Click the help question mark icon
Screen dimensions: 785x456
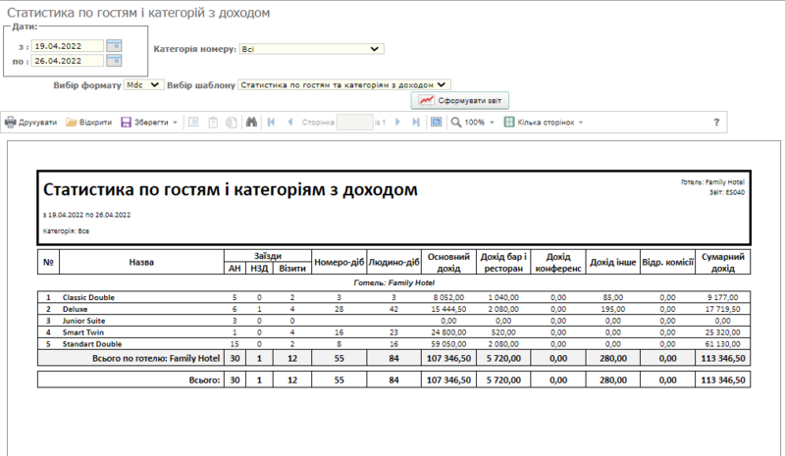tap(716, 123)
